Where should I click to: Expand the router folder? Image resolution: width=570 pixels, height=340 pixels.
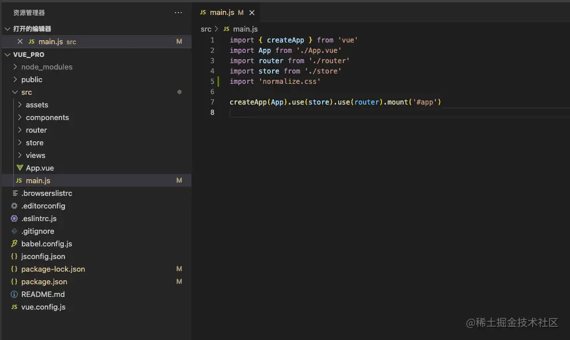click(20, 130)
